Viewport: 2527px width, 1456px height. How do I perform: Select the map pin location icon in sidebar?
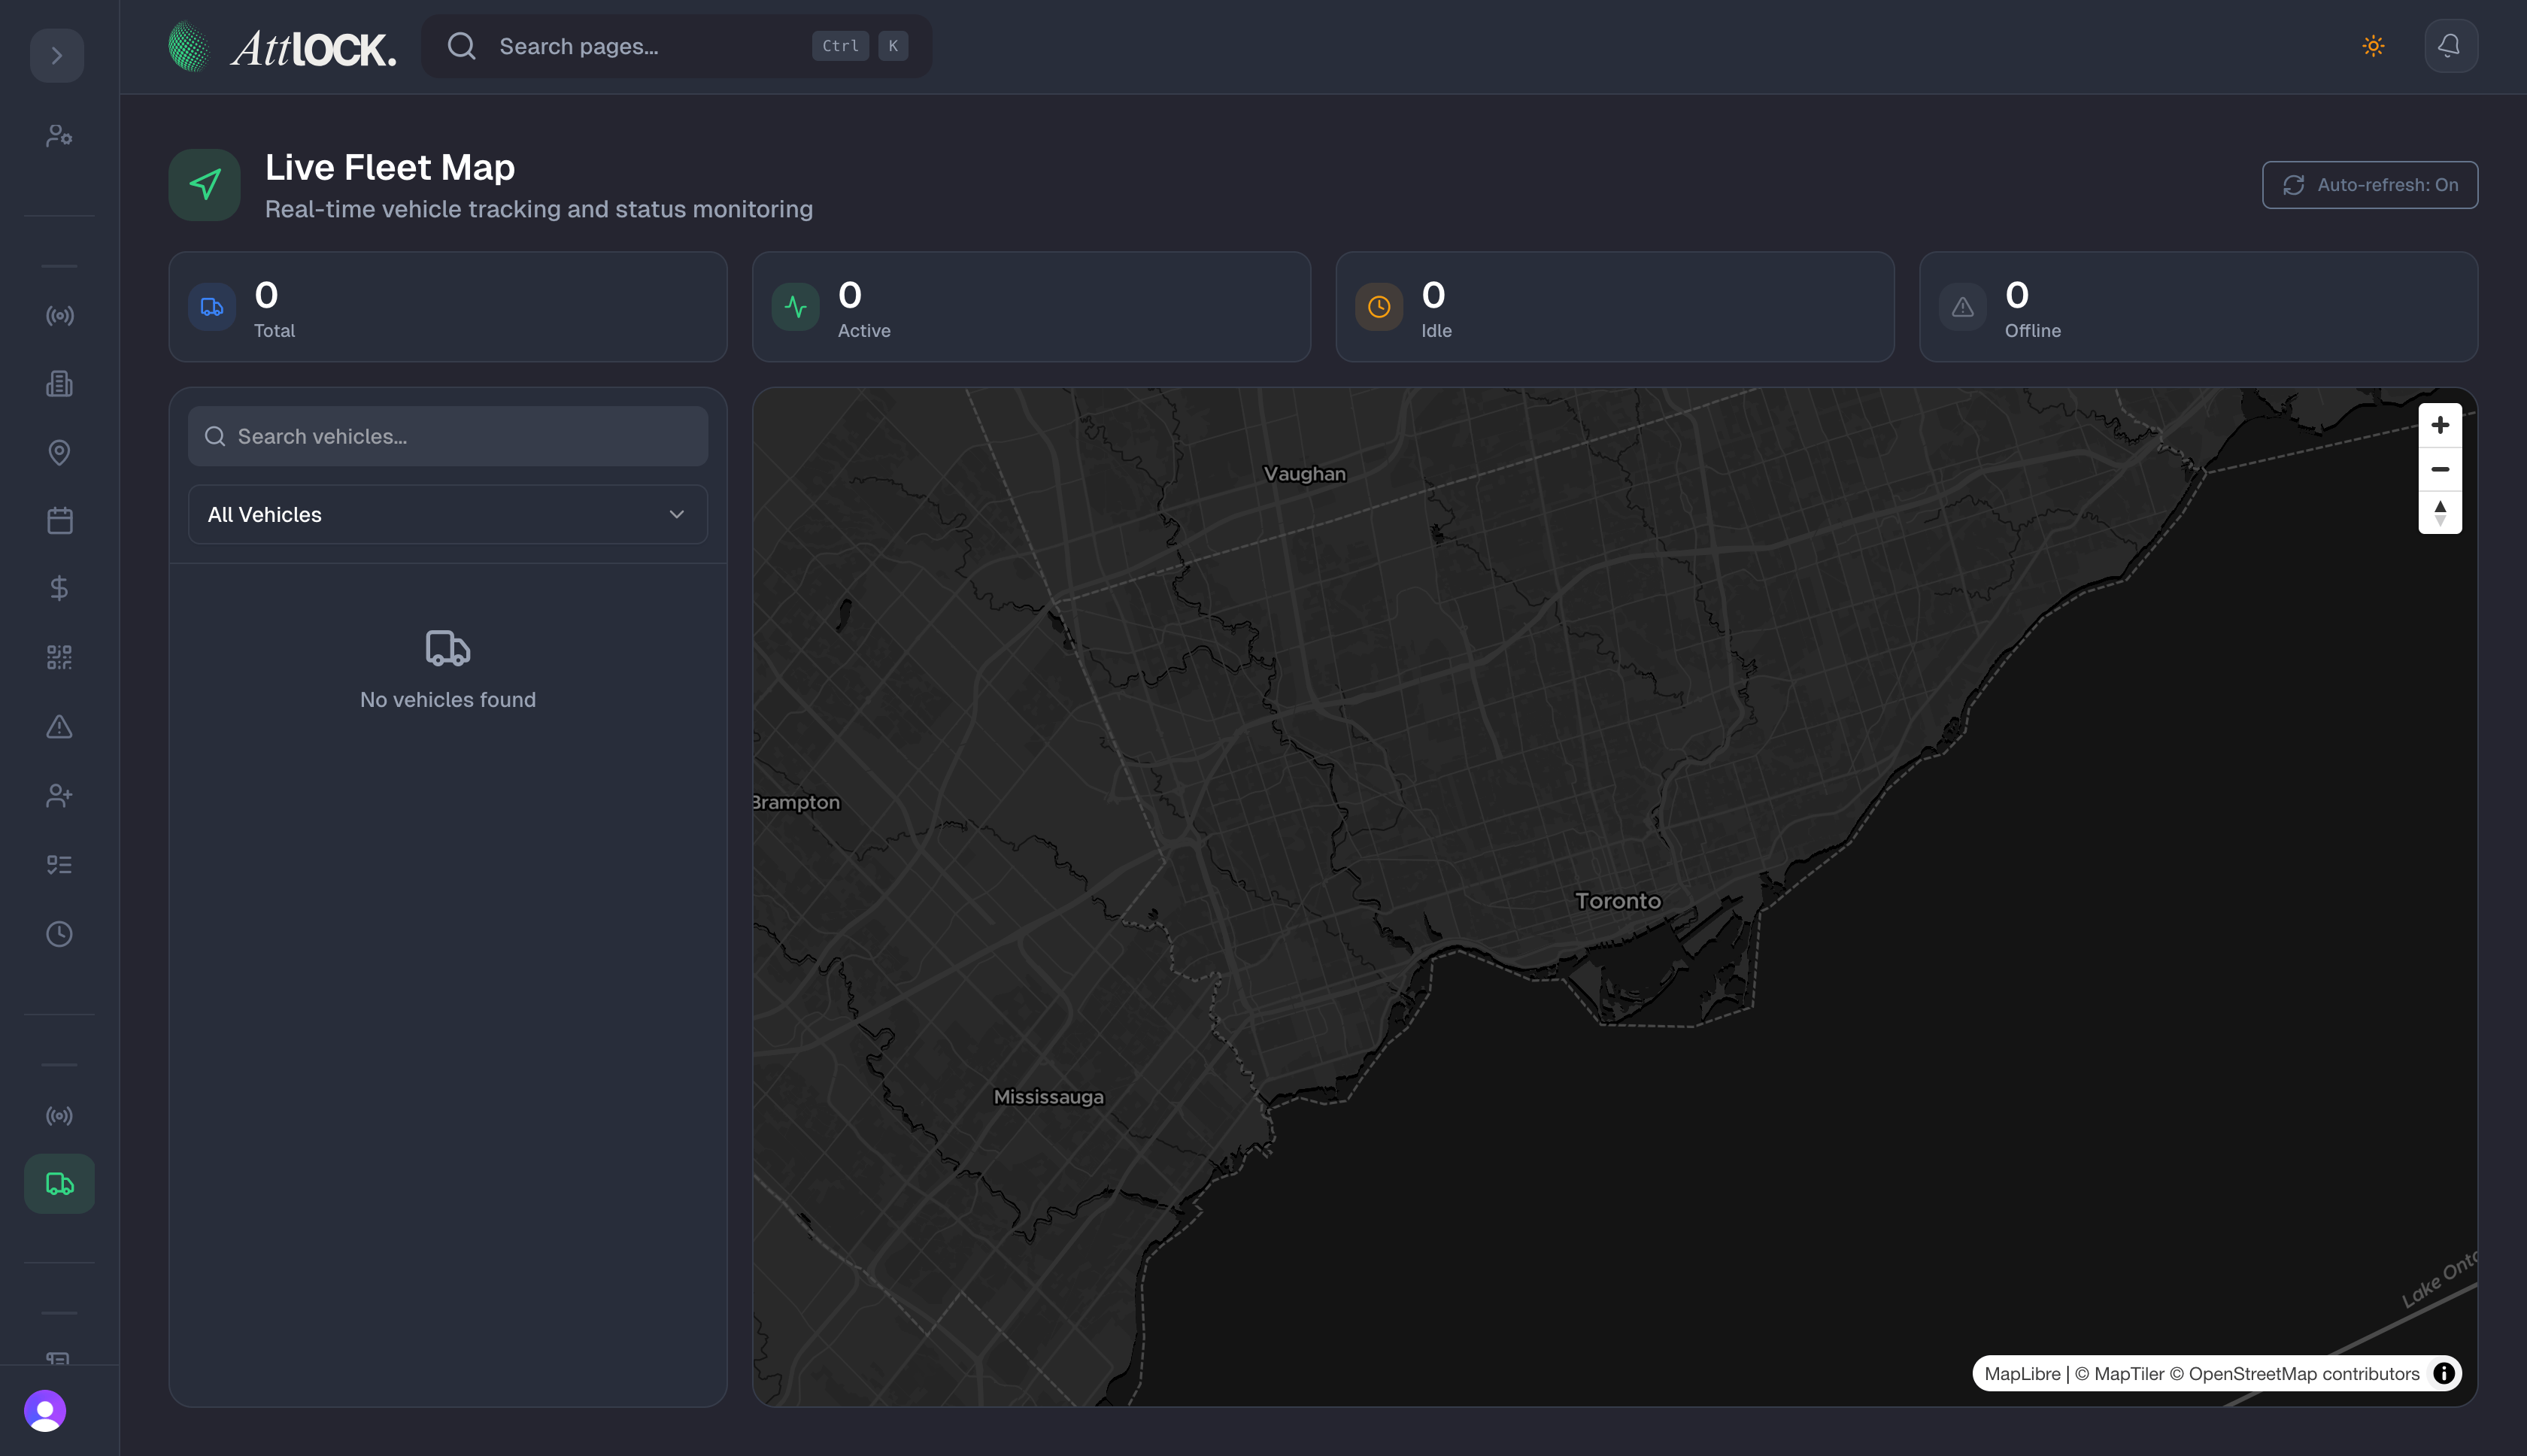pyautogui.click(x=58, y=453)
